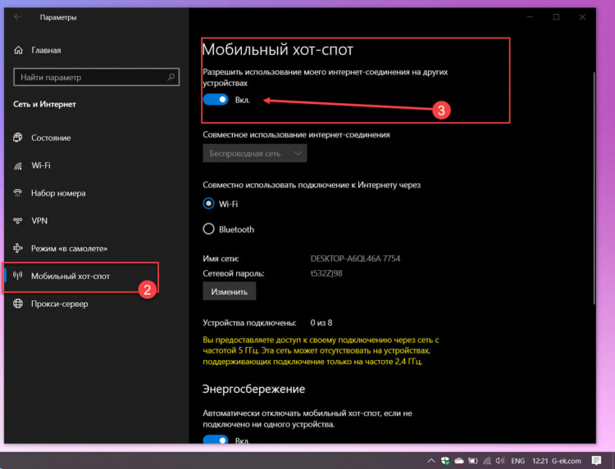Viewport: 615px width, 469px height.
Task: Open the 12:21 taskbar clock
Action: tap(540, 461)
